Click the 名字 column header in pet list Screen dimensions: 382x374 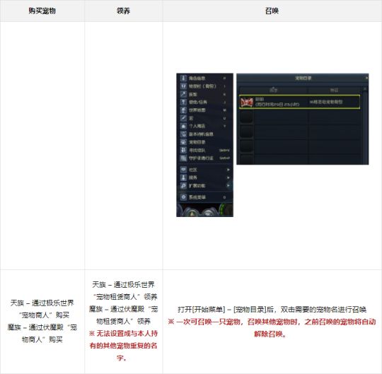[x=273, y=90]
